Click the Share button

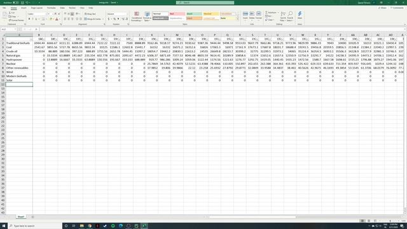pyautogui.click(x=382, y=8)
